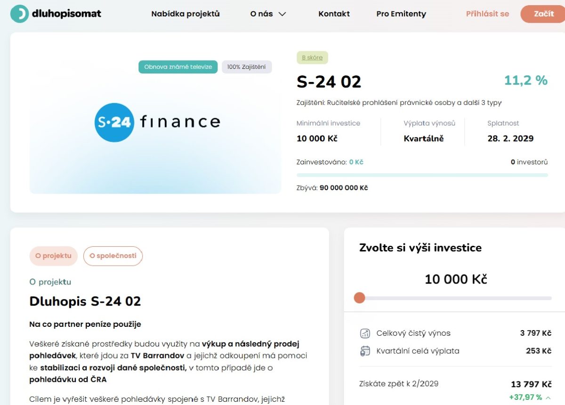Viewport: 565px width, 405px height.
Task: Click the investment amount slider handle
Action: pos(359,298)
